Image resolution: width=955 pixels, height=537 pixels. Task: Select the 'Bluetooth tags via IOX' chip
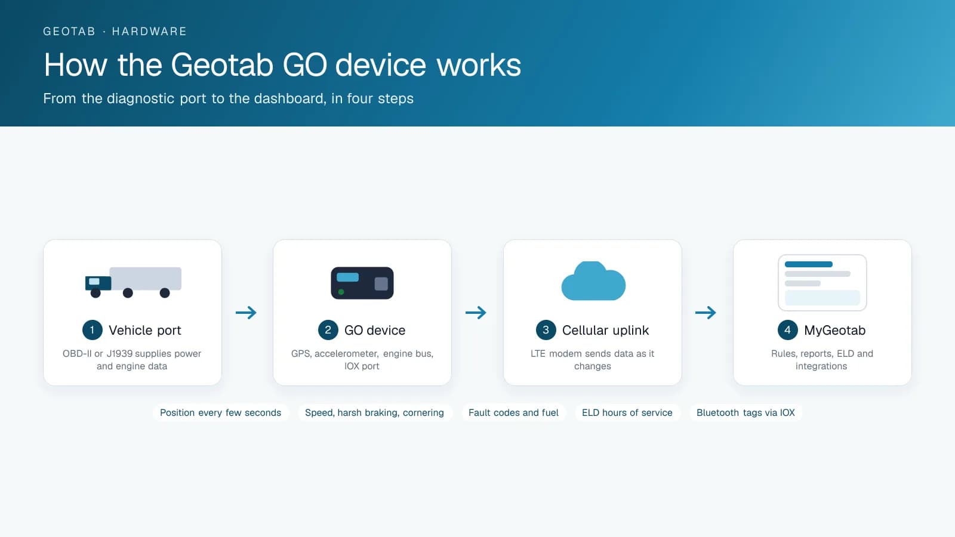[x=745, y=413]
